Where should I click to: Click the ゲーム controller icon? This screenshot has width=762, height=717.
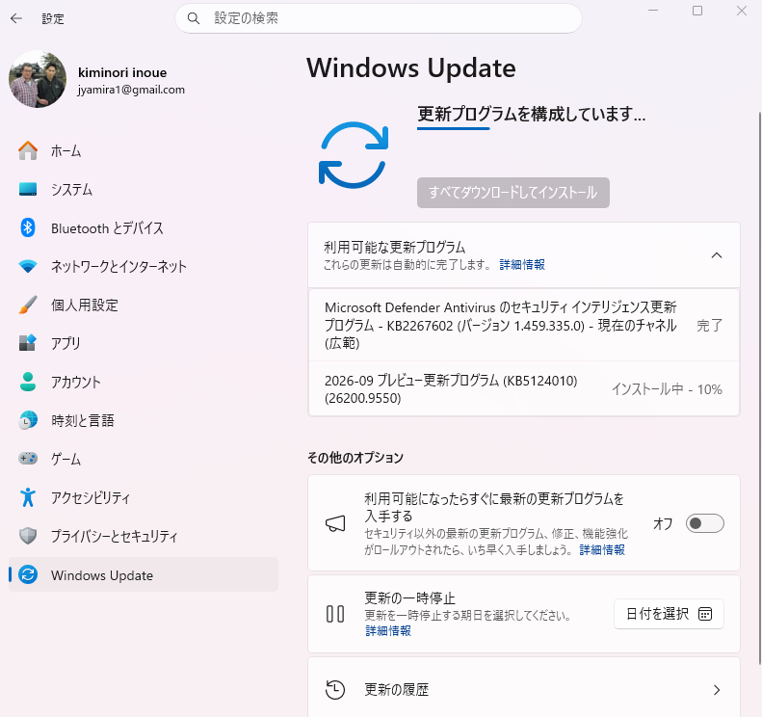[28, 459]
